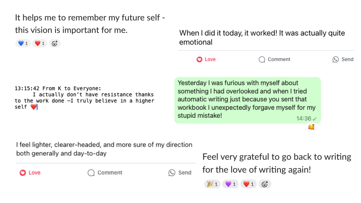Image resolution: width=361 pixels, height=203 pixels.
Task: Click Love under the 'feel lighter' post
Action: [30, 173]
